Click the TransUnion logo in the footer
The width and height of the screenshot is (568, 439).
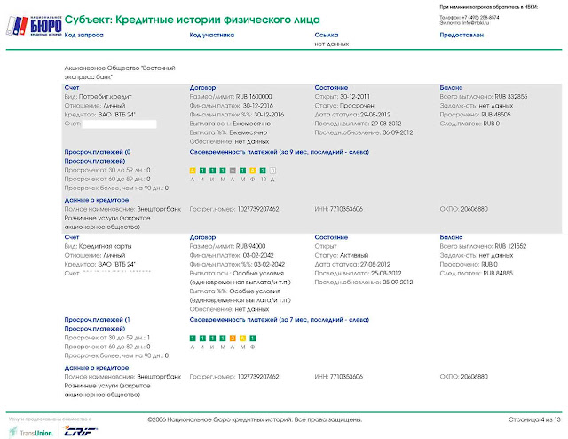[x=32, y=432]
